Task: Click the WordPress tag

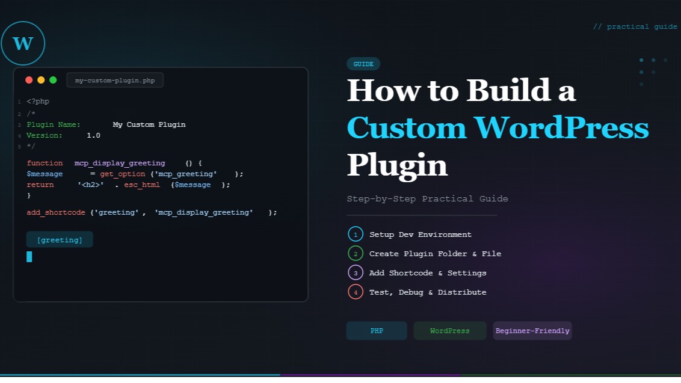Action: click(449, 331)
